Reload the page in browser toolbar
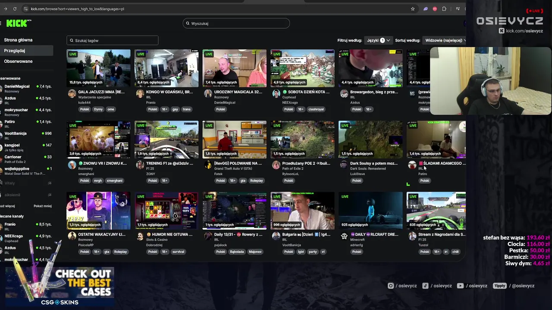Viewport: 552px width, 310px height. tap(15, 9)
